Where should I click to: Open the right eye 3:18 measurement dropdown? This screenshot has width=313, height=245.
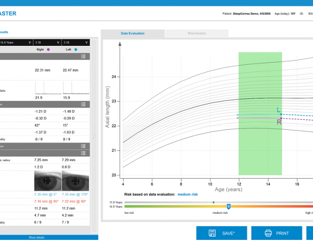[57, 42]
